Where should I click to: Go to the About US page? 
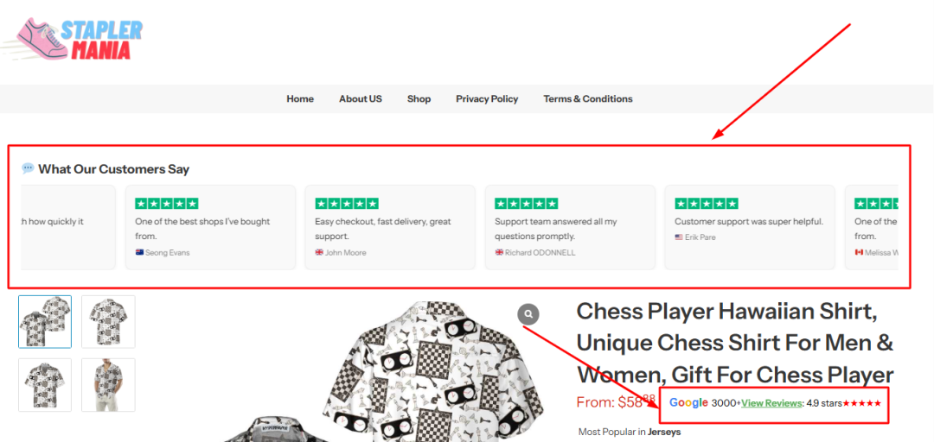pyautogui.click(x=360, y=98)
